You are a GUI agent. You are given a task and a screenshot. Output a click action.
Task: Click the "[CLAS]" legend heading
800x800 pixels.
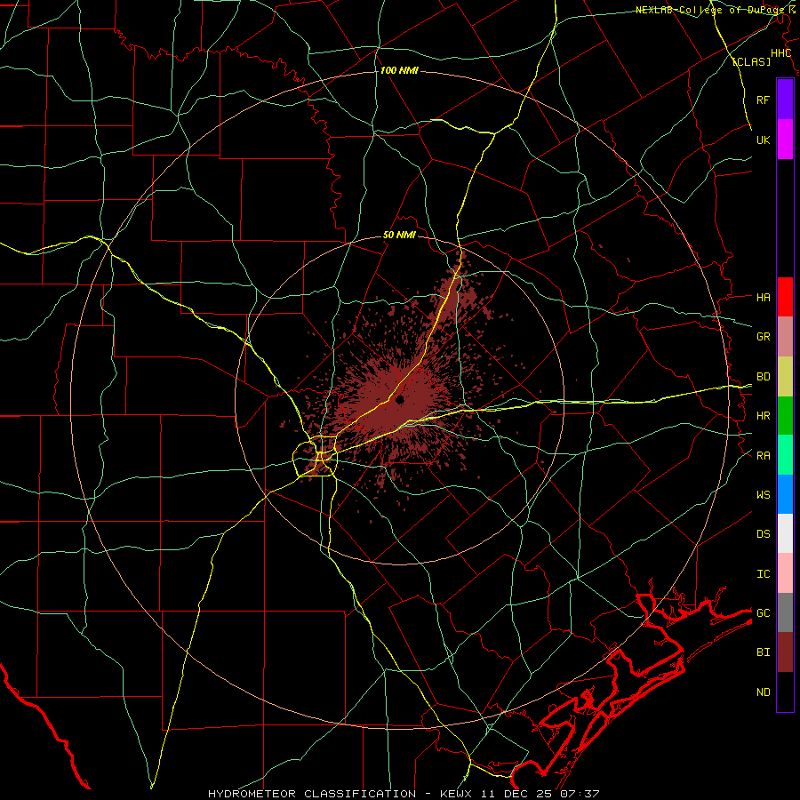pyautogui.click(x=751, y=61)
